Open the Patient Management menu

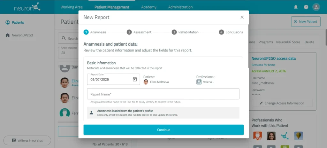click(112, 7)
